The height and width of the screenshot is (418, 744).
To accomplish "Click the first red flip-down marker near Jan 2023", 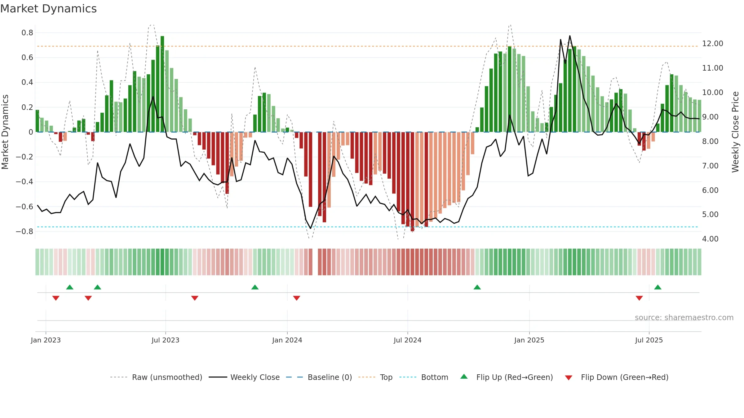I will (x=56, y=298).
